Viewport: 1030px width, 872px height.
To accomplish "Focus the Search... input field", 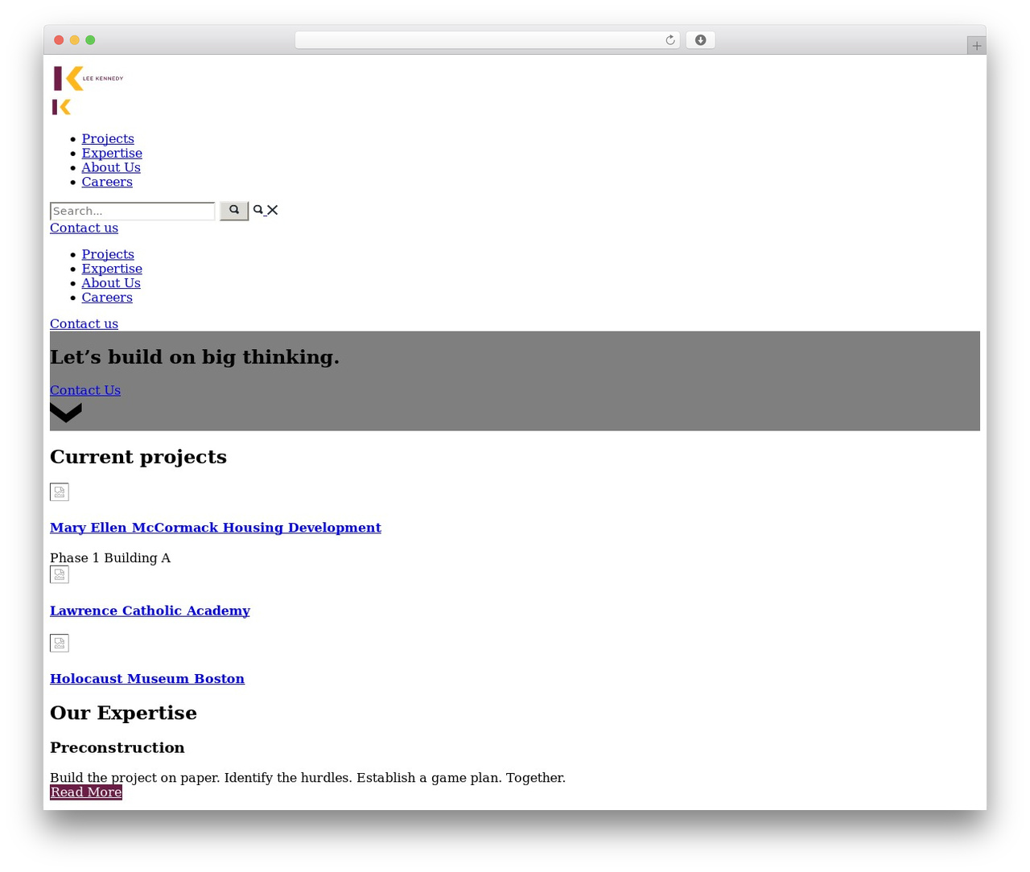I will [133, 211].
